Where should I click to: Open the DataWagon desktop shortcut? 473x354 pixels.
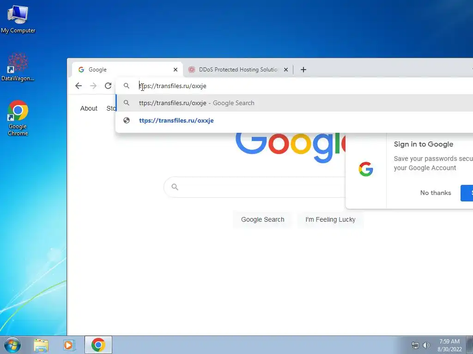coord(18,67)
